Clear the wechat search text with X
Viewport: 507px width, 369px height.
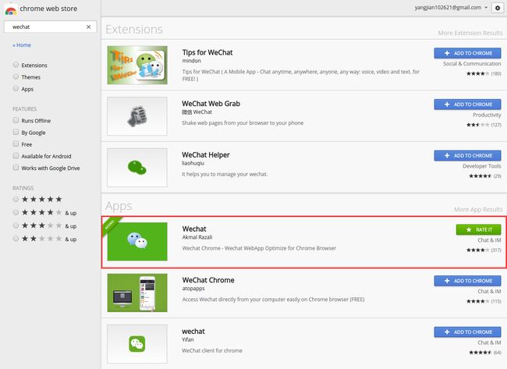(89, 27)
